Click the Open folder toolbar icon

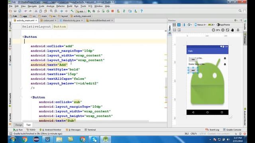click(10, 11)
